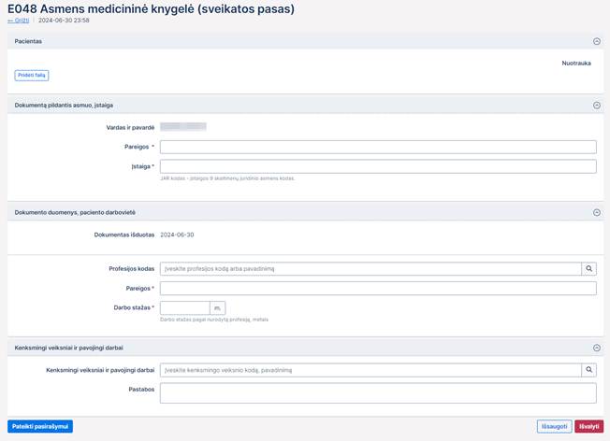Click the Pacientas section header title
The width and height of the screenshot is (610, 441).
(28, 41)
